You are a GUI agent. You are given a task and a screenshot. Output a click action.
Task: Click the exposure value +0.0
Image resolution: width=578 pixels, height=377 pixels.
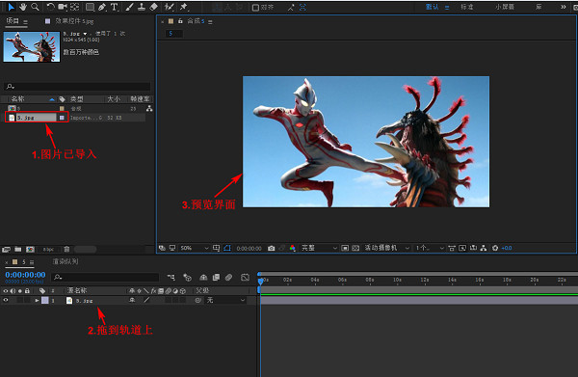coord(507,248)
